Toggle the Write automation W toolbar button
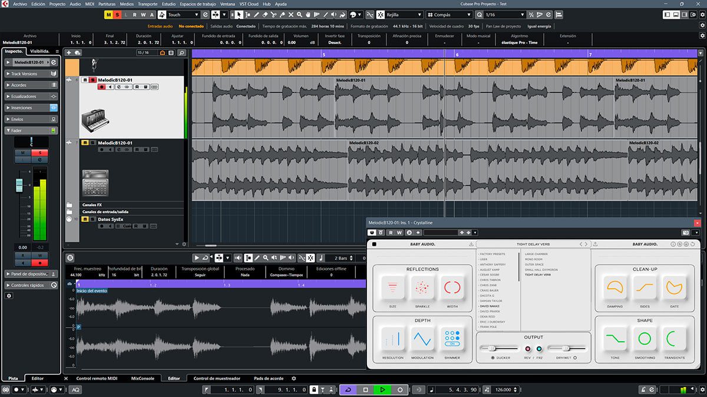The height and width of the screenshot is (397, 707). click(x=143, y=15)
